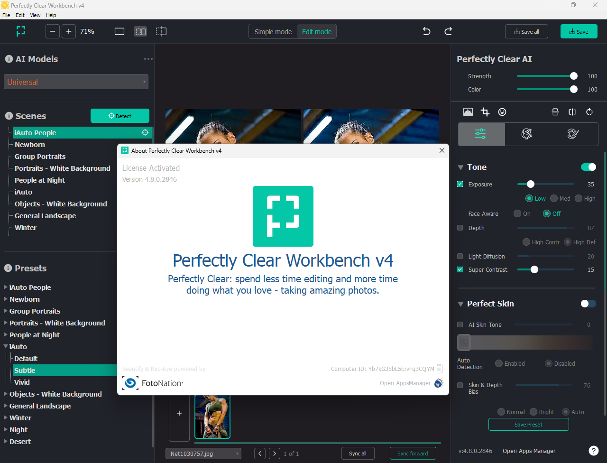Click the target icon on iAuto People scene
The image size is (607, 463).
coord(146,132)
